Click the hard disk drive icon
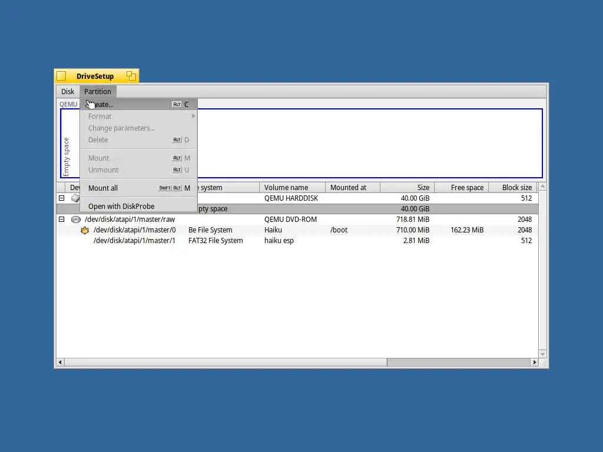 pyautogui.click(x=75, y=198)
